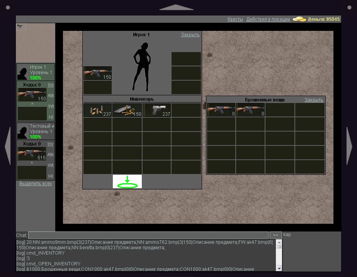Select the 7.62 ammo magazine item
The image size is (357, 277).
click(127, 110)
